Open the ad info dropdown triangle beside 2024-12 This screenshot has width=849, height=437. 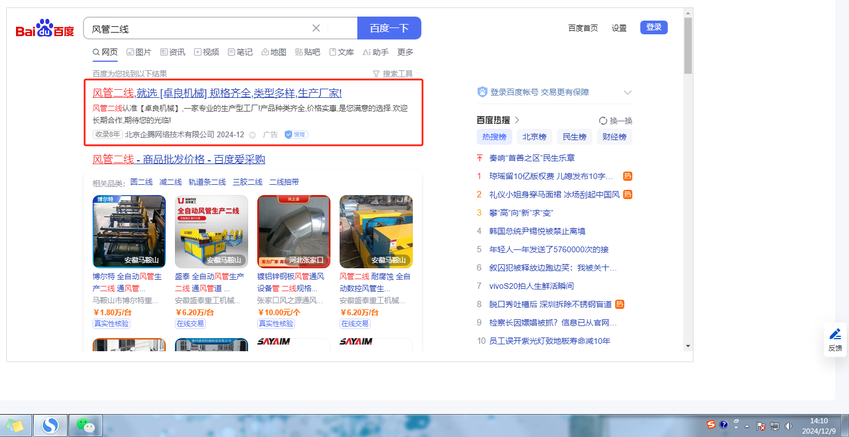click(252, 135)
